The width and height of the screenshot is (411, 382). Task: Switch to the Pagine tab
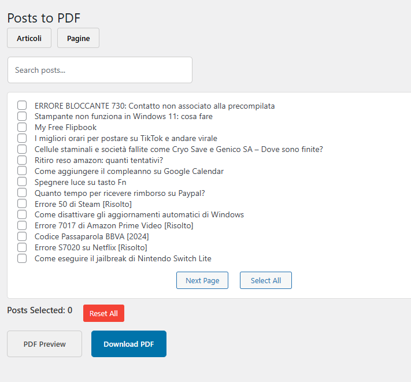click(x=78, y=38)
